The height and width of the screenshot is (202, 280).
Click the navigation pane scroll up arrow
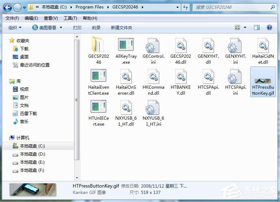(77, 37)
